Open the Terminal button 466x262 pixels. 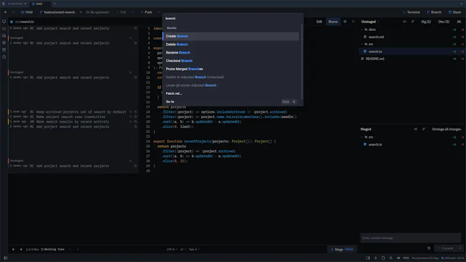411,12
